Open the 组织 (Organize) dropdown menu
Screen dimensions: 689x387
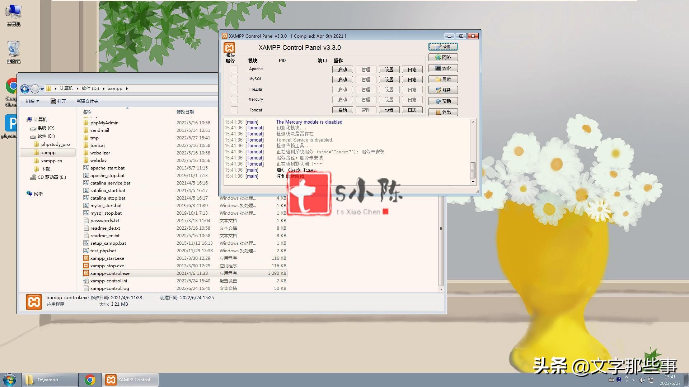coord(32,101)
